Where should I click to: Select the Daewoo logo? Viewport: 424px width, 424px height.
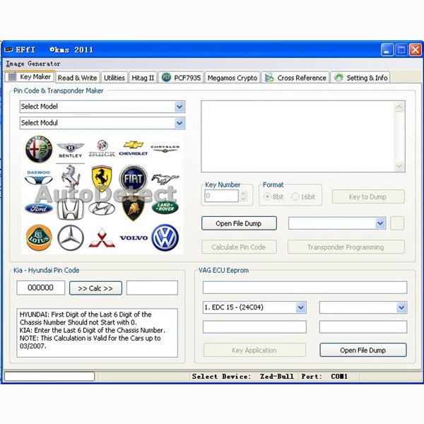[x=39, y=177]
